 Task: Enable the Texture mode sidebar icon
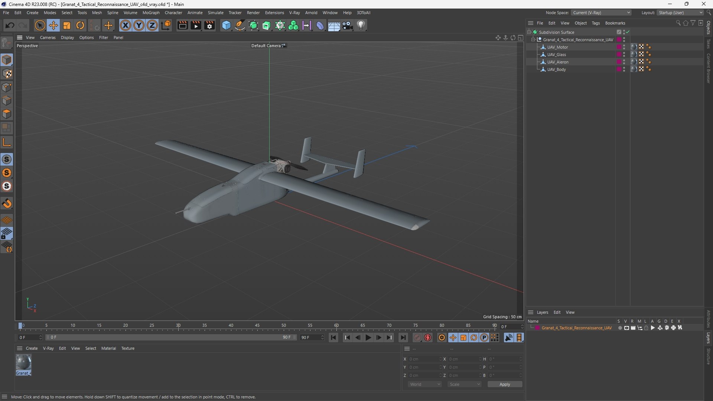[x=7, y=74]
